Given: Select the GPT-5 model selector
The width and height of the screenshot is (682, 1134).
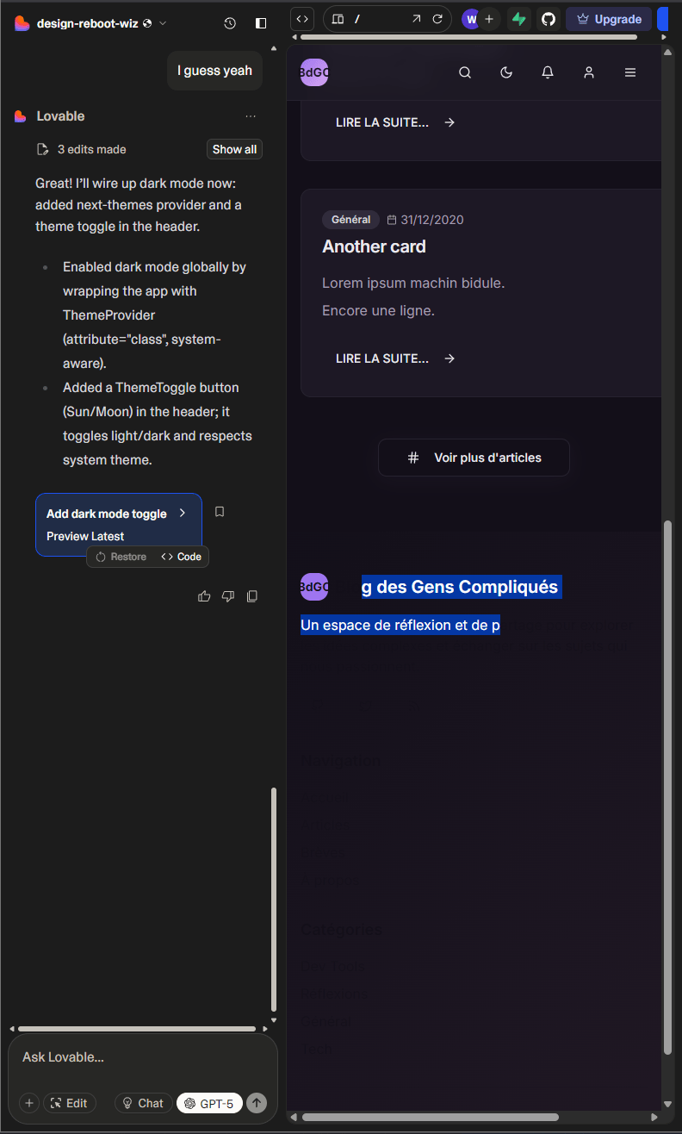Looking at the screenshot, I should click(x=209, y=1103).
